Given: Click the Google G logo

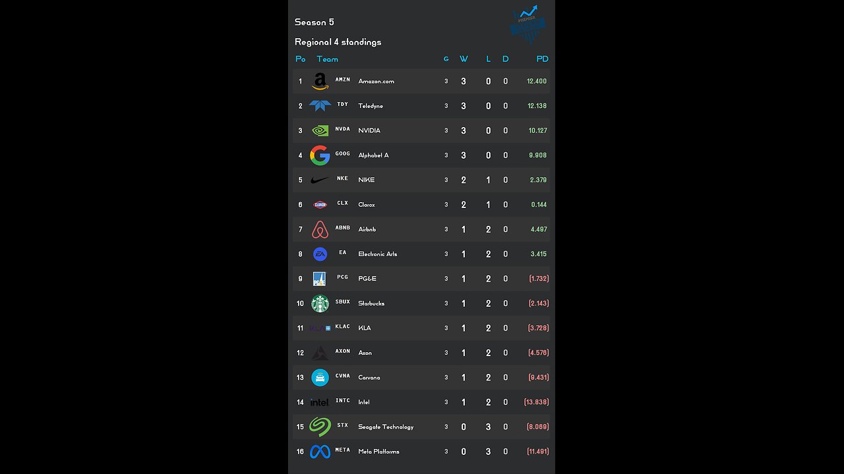Looking at the screenshot, I should 320,155.
